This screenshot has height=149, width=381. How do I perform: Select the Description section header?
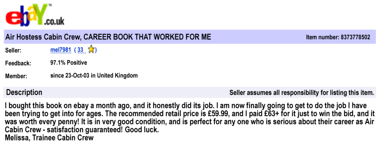pos(24,92)
